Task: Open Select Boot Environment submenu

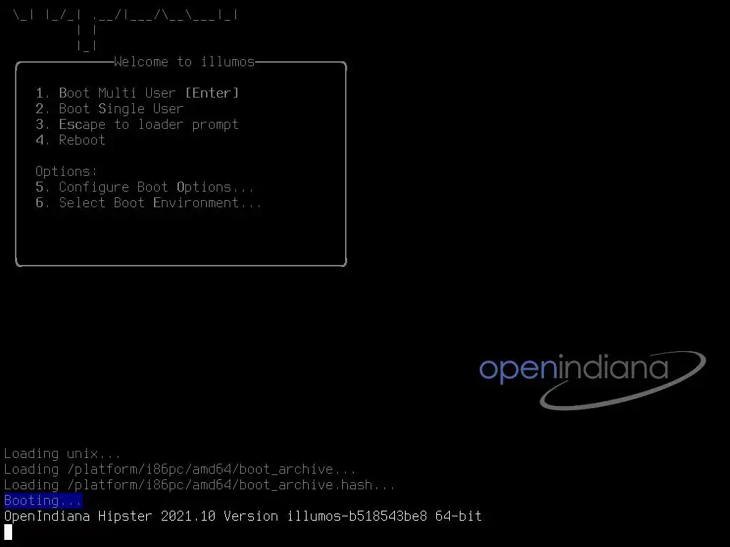Action: tap(149, 203)
